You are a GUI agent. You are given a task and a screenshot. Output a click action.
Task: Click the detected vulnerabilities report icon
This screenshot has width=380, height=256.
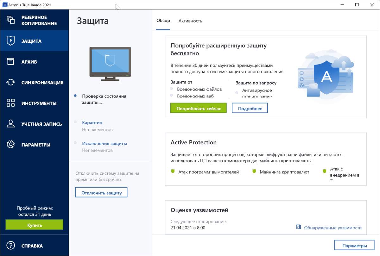click(x=298, y=227)
